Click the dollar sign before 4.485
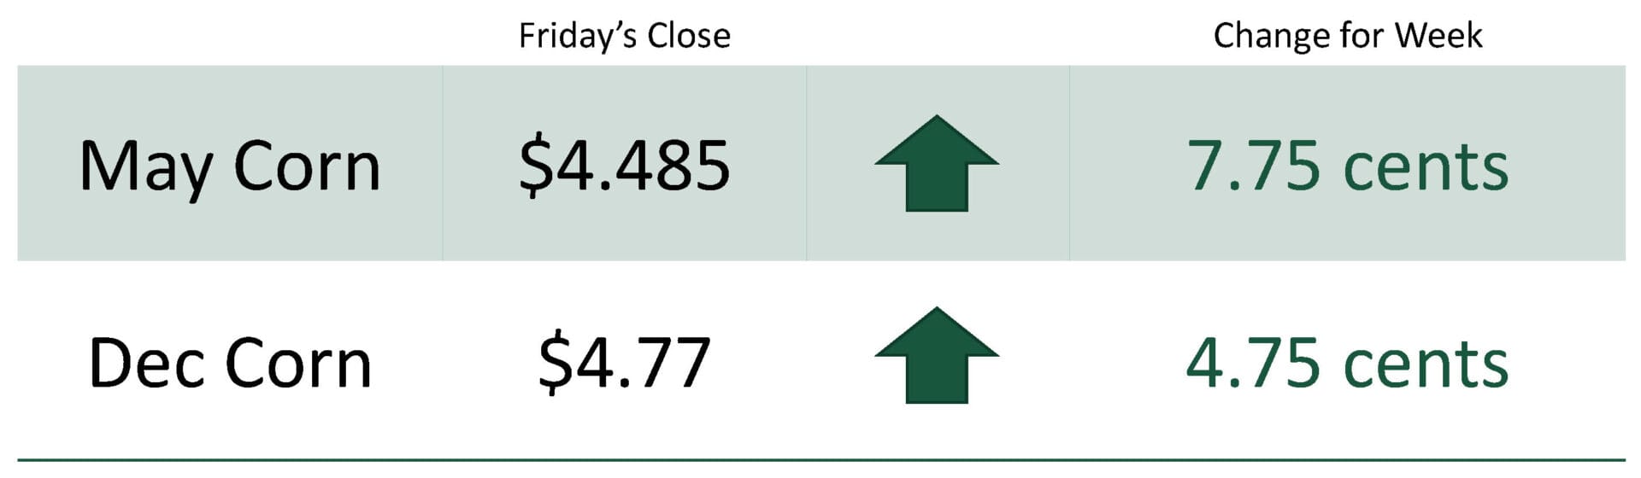 (535, 166)
